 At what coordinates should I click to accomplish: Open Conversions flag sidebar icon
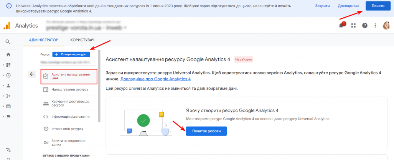click(x=8, y=117)
